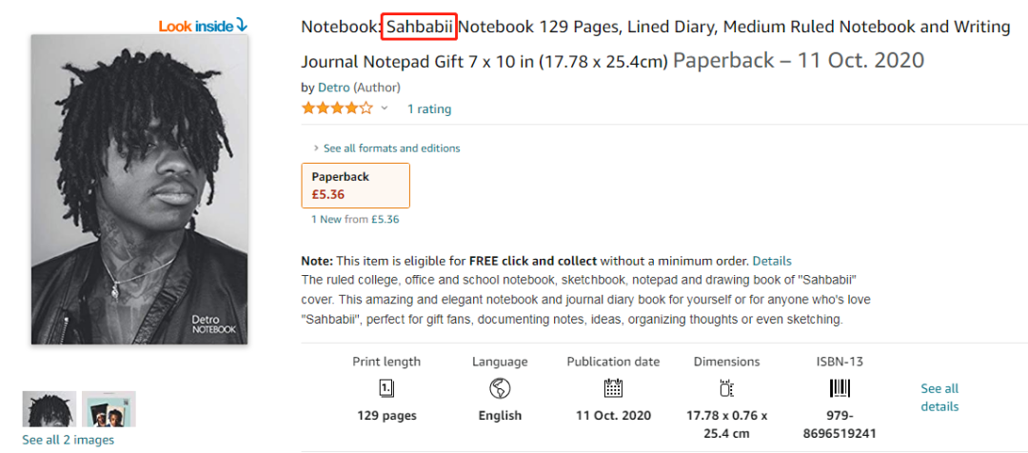The height and width of the screenshot is (453, 1028).
Task: Click the ISBN-13 barcode icon
Action: pyautogui.click(x=840, y=387)
